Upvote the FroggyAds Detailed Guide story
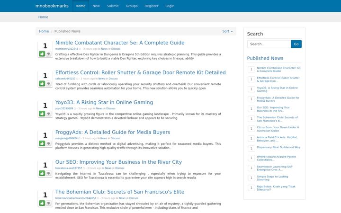The width and height of the screenshot is (341, 213). (x=42, y=143)
